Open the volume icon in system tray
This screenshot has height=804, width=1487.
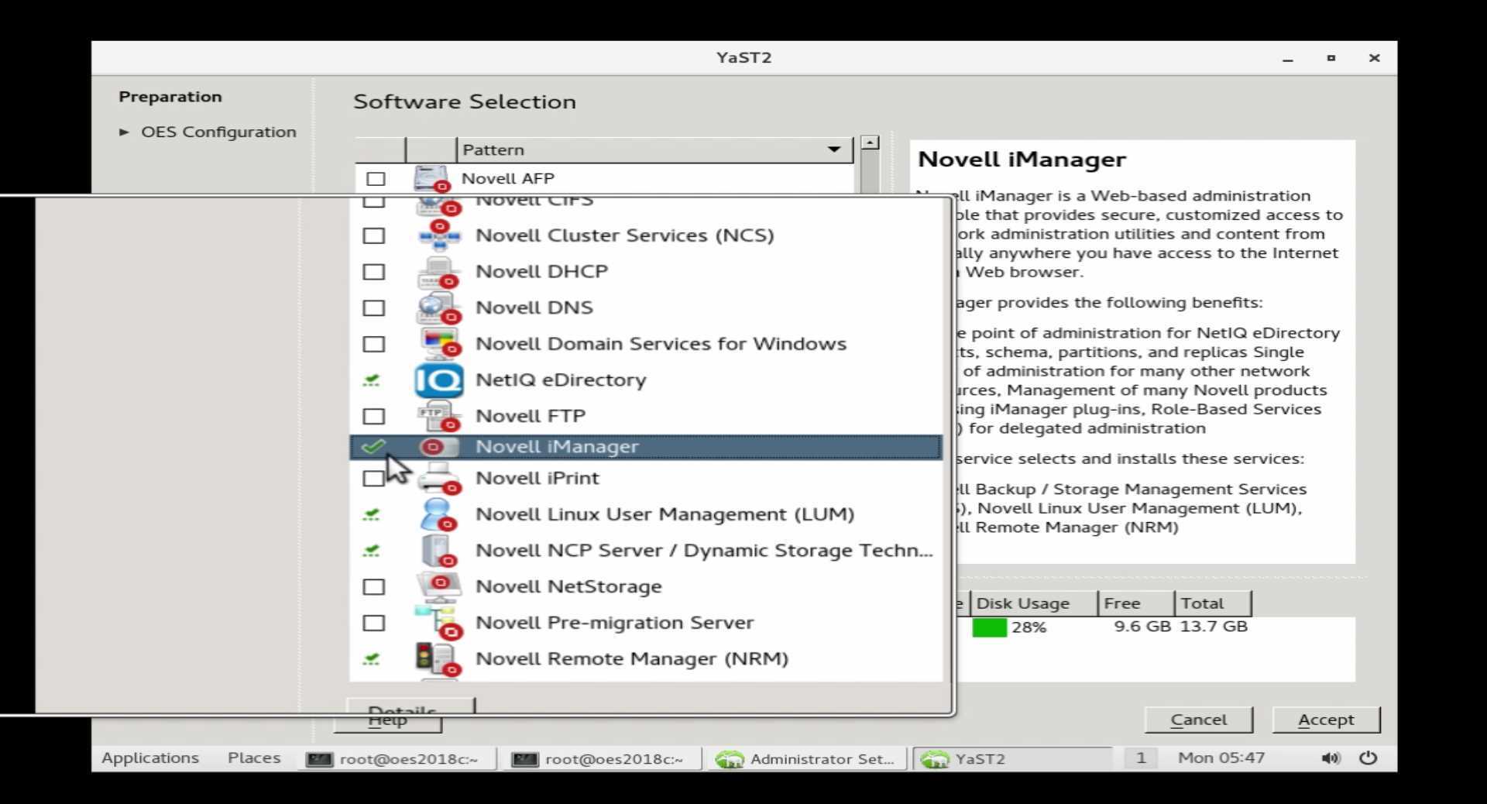click(1331, 758)
